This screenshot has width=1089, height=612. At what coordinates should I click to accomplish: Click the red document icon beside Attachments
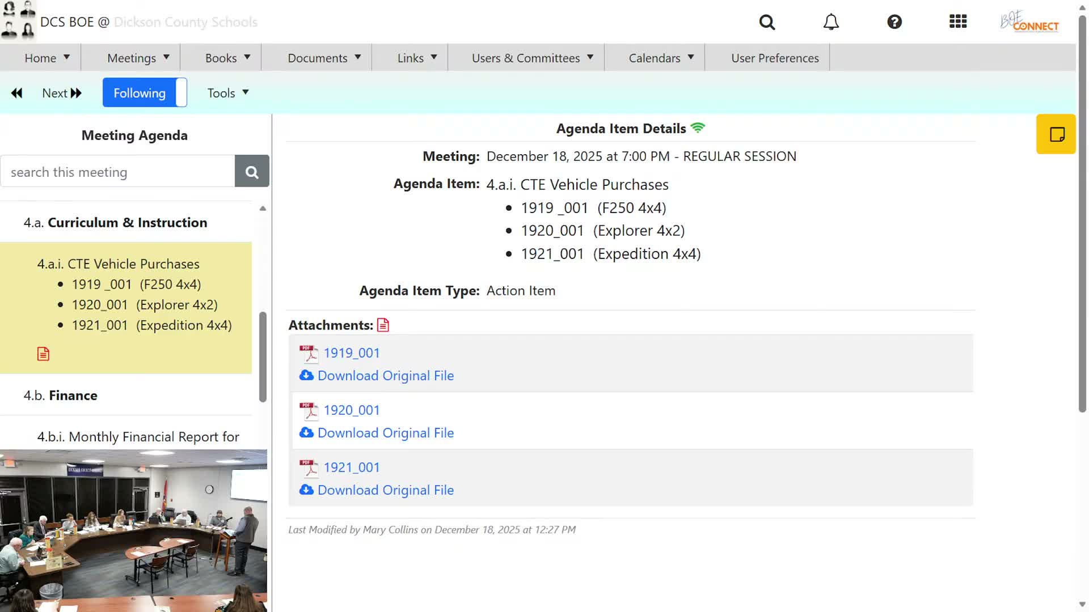[x=383, y=325]
